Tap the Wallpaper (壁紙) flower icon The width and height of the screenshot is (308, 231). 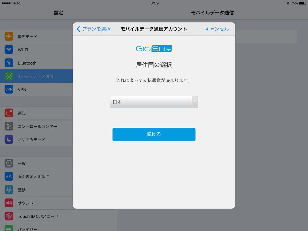9,190
